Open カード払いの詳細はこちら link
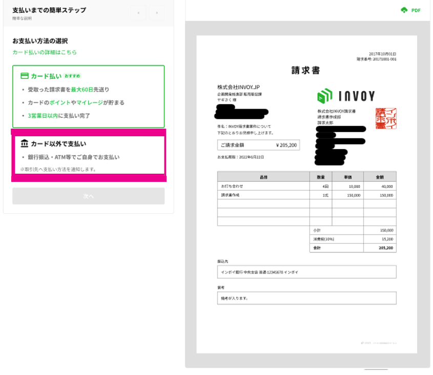 point(45,52)
